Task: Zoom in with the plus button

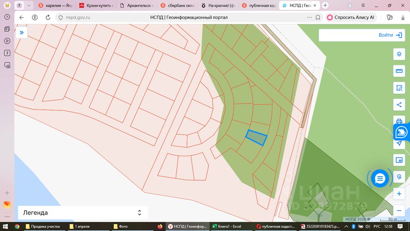Action: point(399,194)
